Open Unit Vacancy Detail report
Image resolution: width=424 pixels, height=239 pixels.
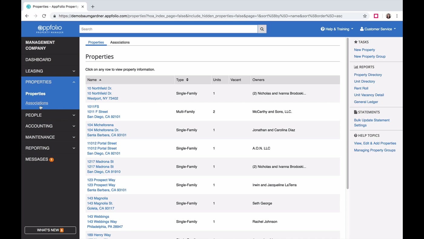click(369, 95)
